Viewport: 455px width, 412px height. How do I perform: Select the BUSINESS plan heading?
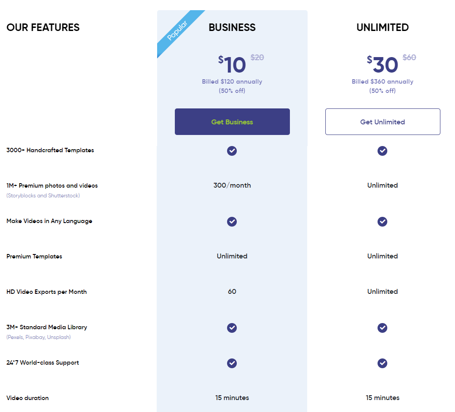(x=232, y=27)
